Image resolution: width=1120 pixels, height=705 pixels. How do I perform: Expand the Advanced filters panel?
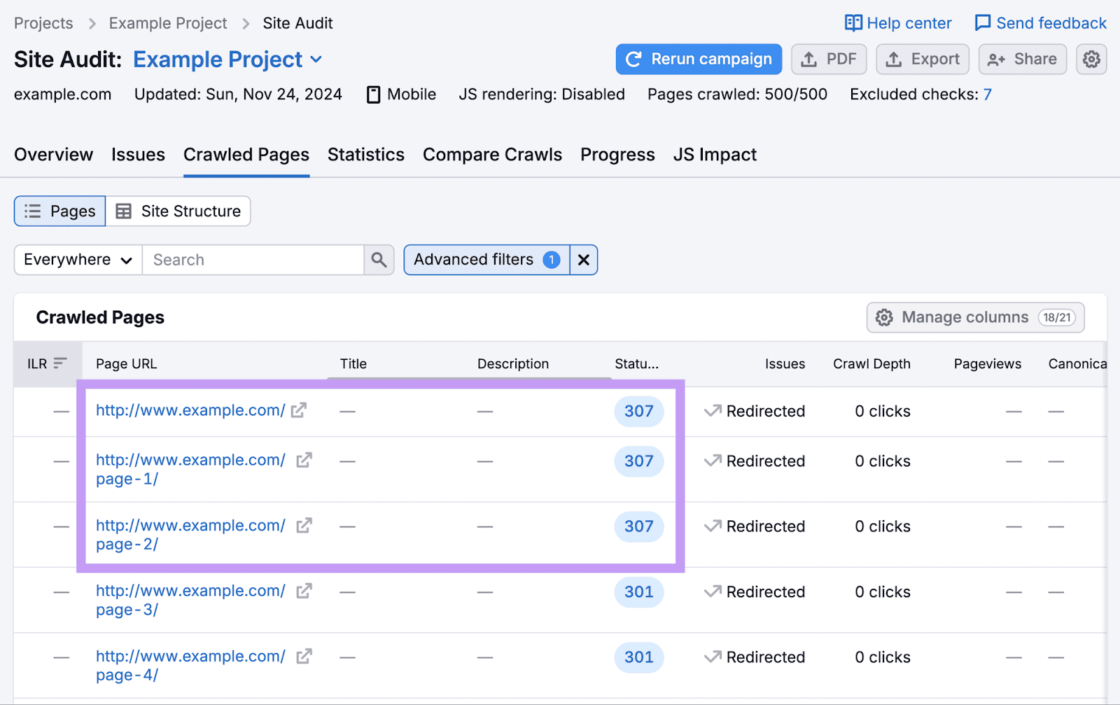click(x=473, y=260)
